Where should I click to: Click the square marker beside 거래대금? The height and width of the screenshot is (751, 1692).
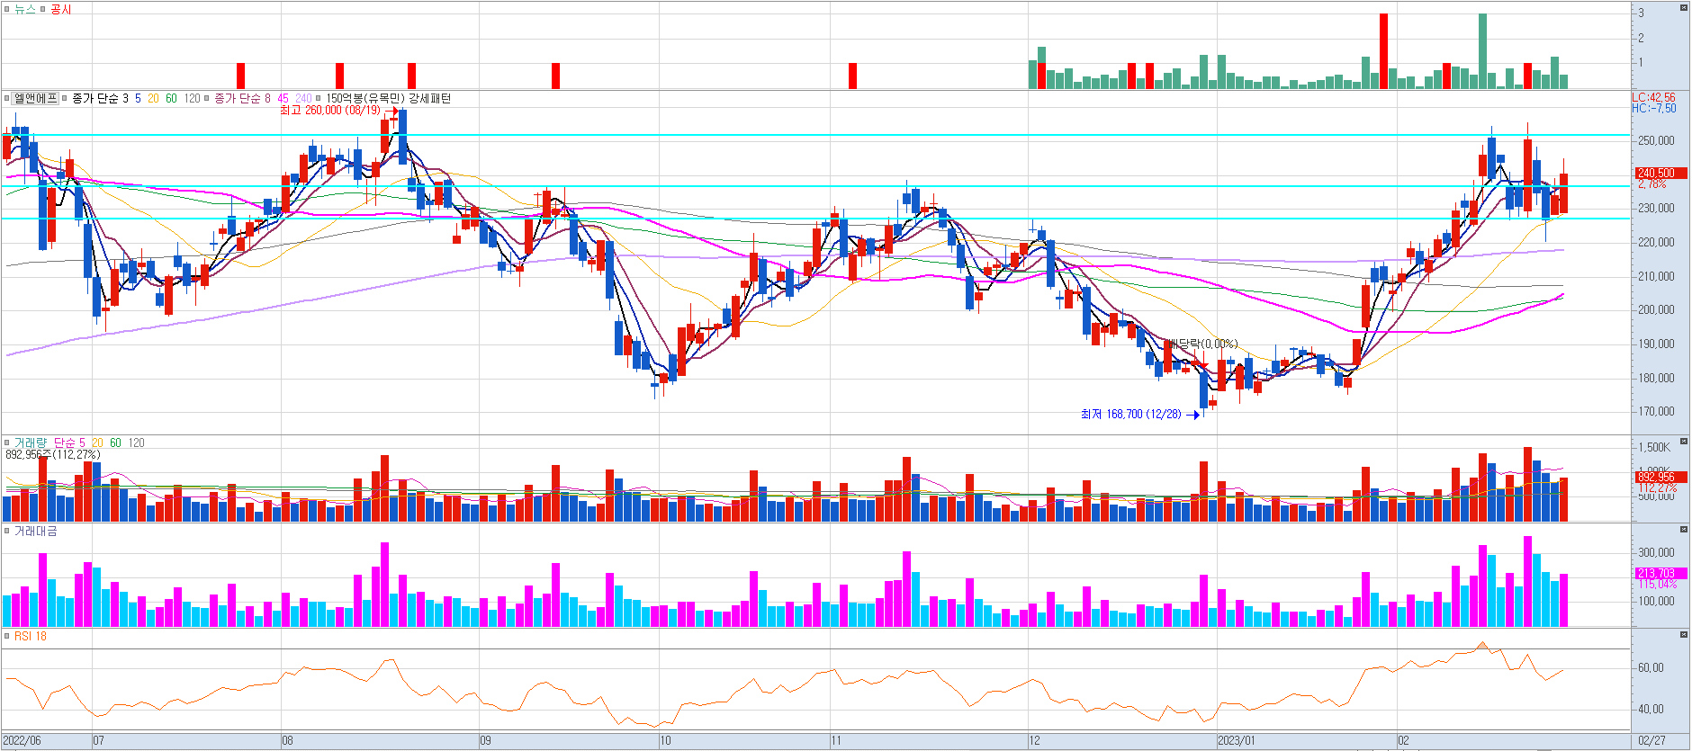tap(7, 532)
